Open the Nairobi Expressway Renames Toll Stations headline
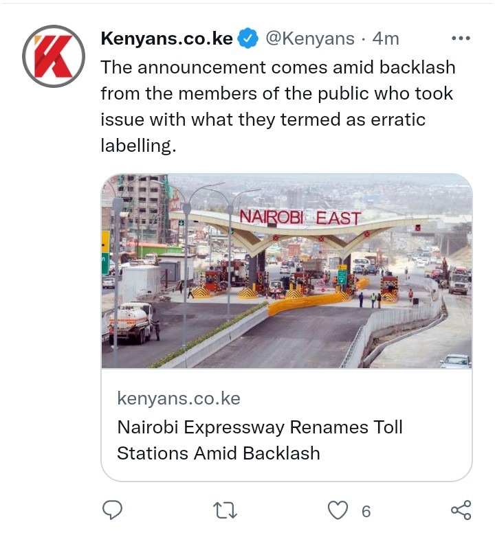 [x=260, y=440]
